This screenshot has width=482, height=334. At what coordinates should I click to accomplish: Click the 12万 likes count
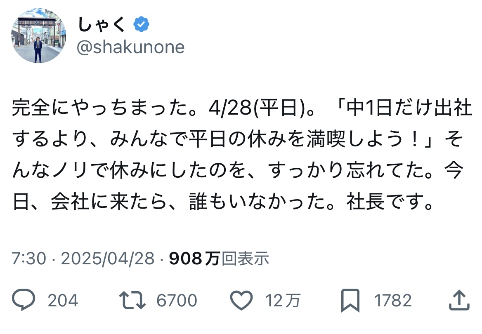[x=283, y=301]
